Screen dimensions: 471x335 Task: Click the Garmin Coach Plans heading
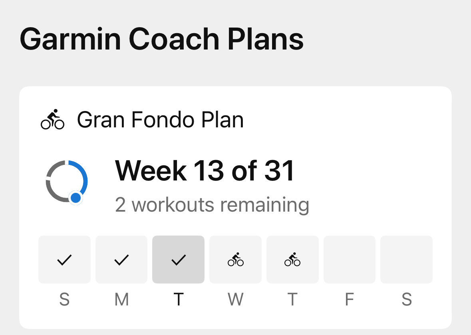tap(161, 39)
